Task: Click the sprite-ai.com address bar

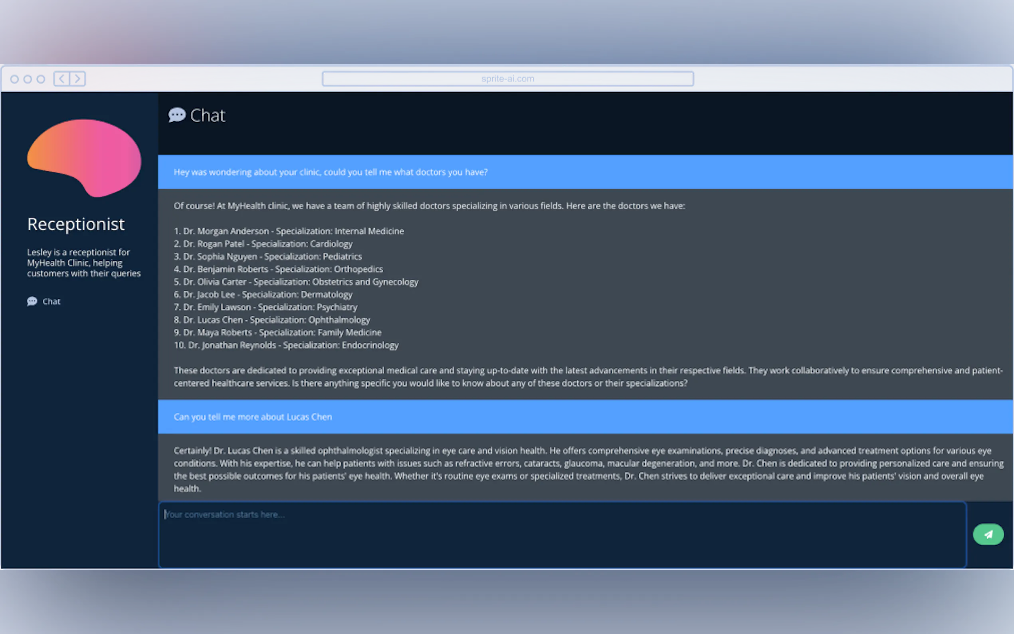Action: coord(507,79)
